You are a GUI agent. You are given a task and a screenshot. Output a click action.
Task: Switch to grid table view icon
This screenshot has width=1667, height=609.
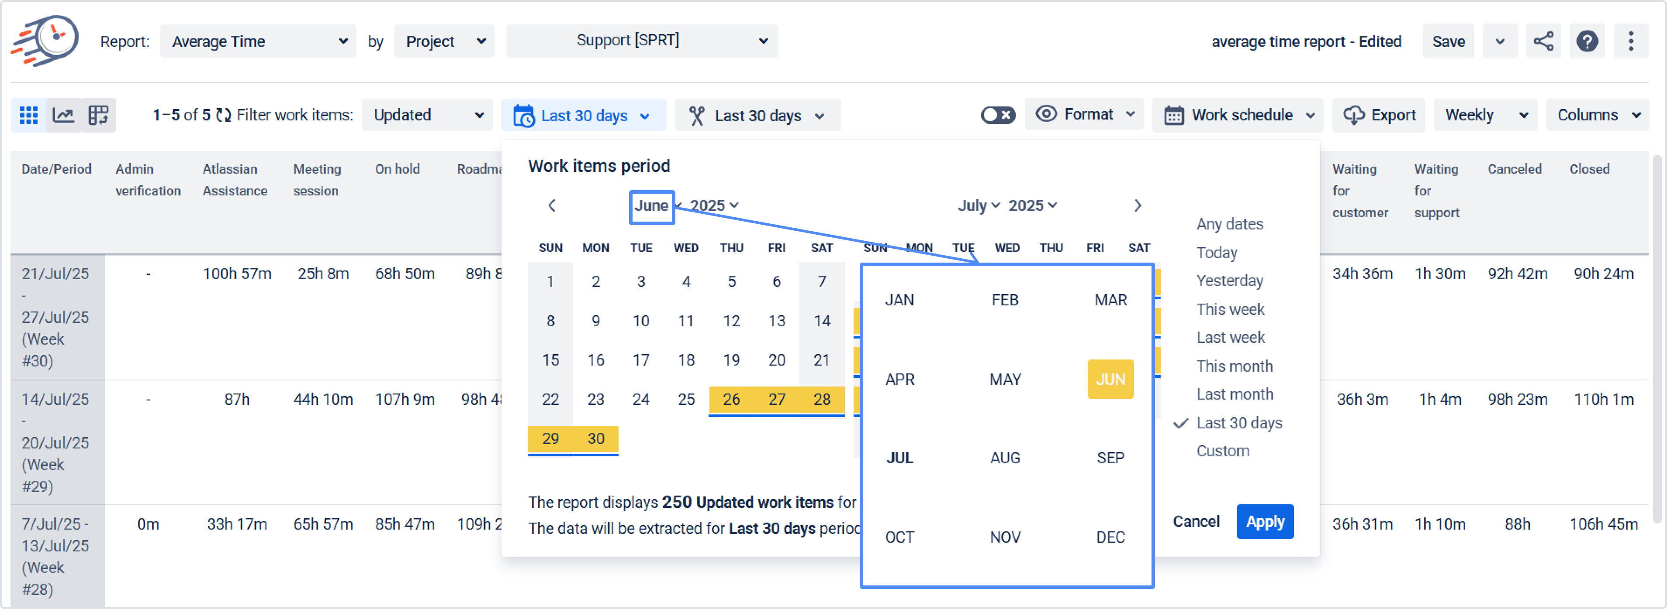tap(29, 115)
